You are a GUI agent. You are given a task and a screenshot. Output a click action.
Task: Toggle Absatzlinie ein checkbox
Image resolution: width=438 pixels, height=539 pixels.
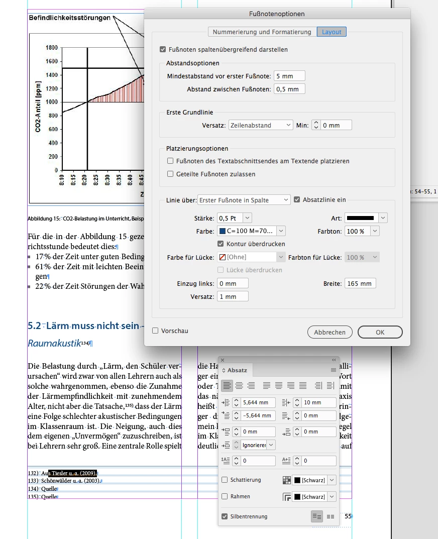pos(297,200)
